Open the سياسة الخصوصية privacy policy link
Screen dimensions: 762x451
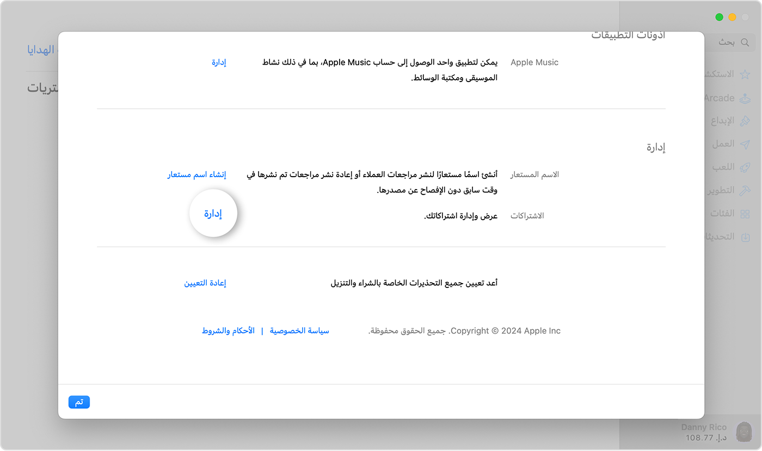tap(299, 330)
